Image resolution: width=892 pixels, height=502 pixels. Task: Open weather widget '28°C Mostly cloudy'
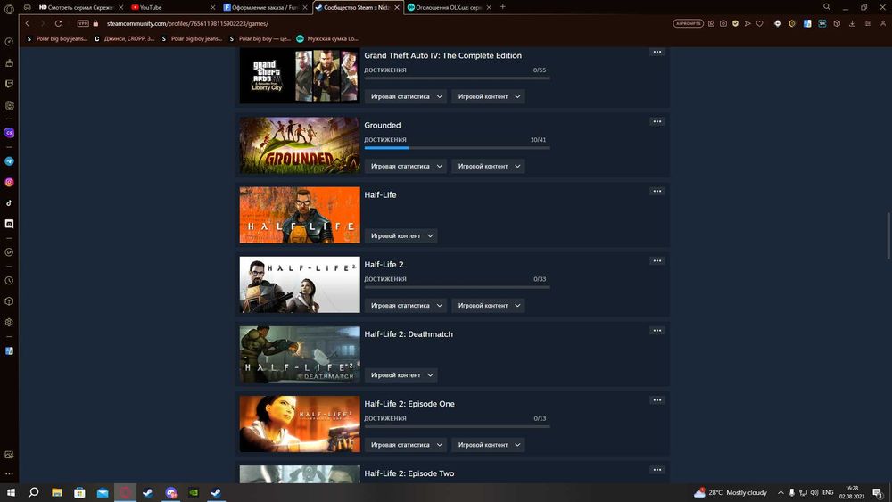pos(731,492)
